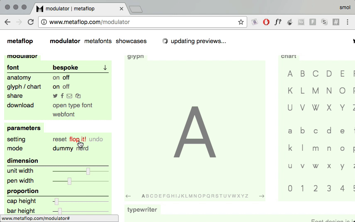
Task: Reset the parameter settings
Action: coord(60,139)
